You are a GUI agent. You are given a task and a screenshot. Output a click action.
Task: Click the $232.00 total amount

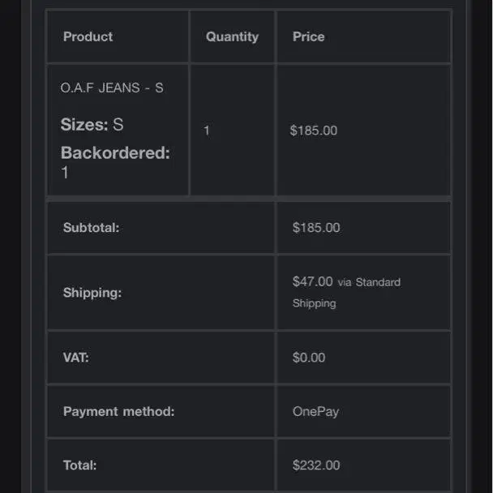[x=316, y=465]
